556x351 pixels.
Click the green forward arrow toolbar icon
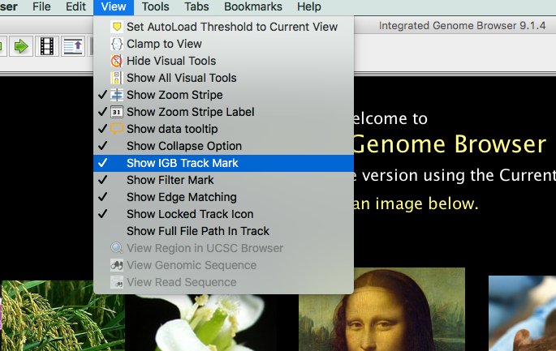21,45
